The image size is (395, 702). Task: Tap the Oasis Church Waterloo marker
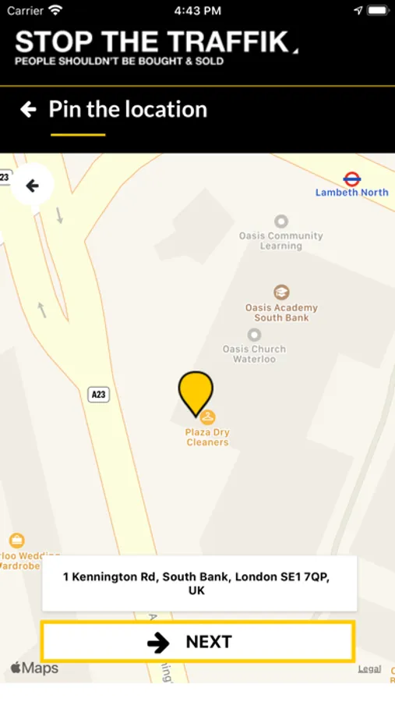coord(254,335)
